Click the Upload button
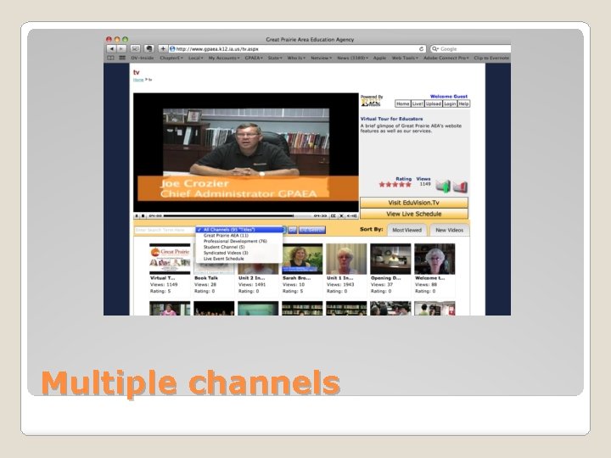This screenshot has height=458, width=611. click(434, 103)
